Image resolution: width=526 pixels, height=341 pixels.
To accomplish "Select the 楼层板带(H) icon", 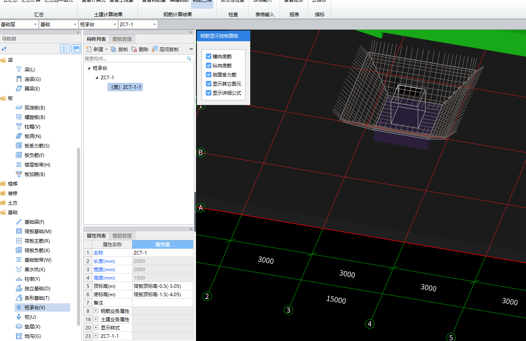I will click(x=19, y=165).
